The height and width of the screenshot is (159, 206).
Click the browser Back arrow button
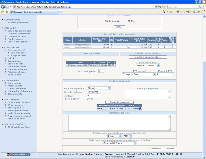coord(3,7)
